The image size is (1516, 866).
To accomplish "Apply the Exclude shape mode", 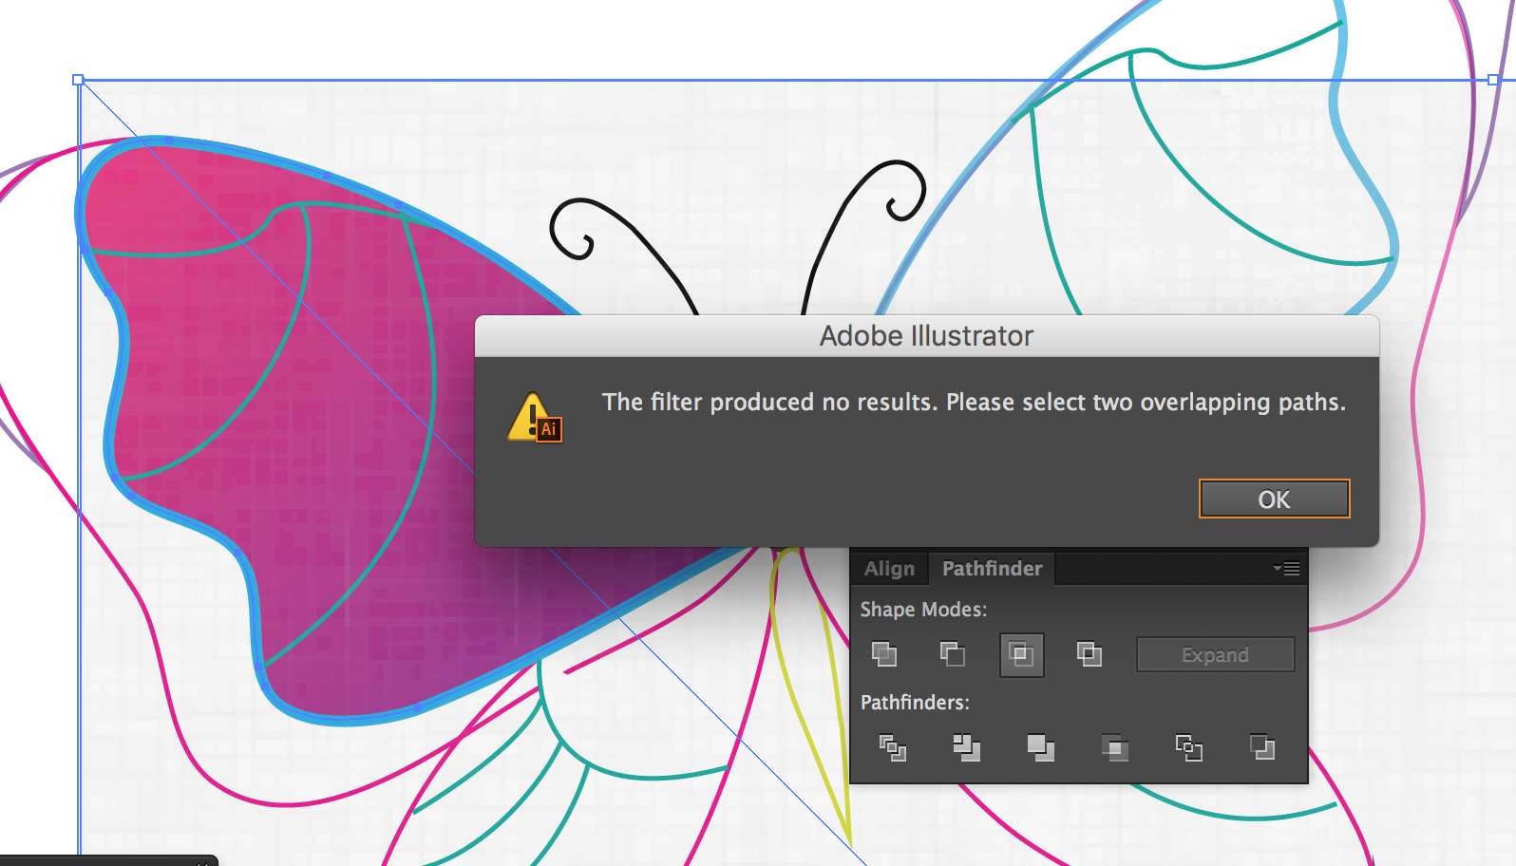I will [1090, 654].
